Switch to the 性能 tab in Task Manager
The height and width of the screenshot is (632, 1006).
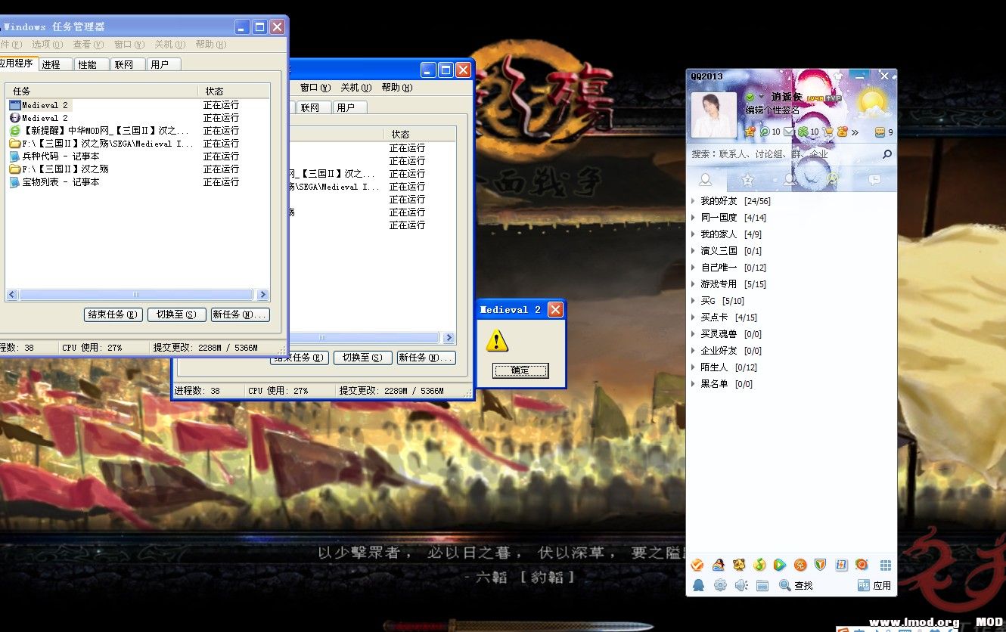pos(88,64)
